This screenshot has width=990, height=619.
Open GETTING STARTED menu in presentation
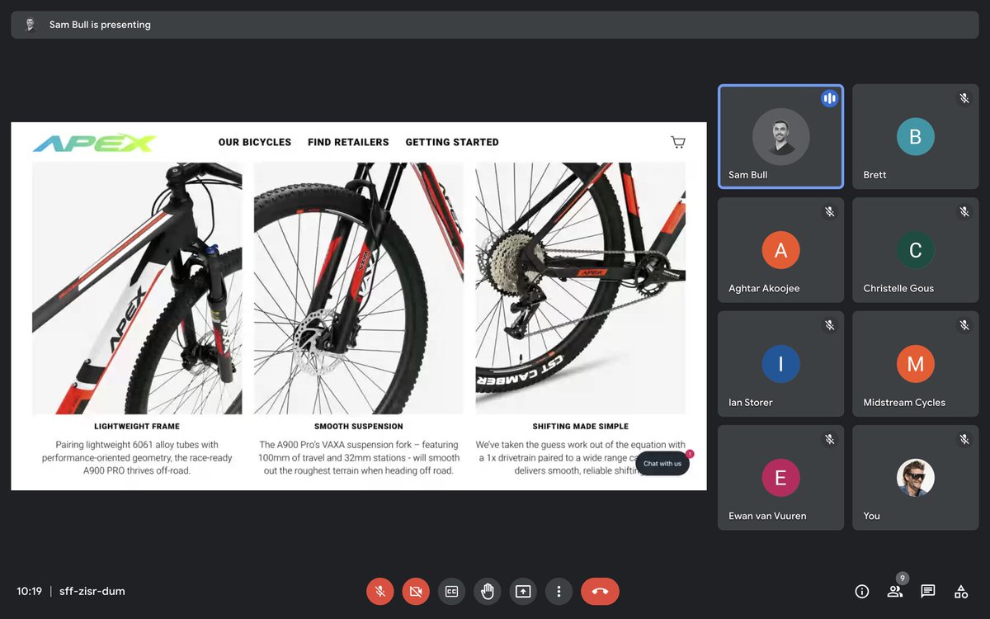tap(452, 142)
